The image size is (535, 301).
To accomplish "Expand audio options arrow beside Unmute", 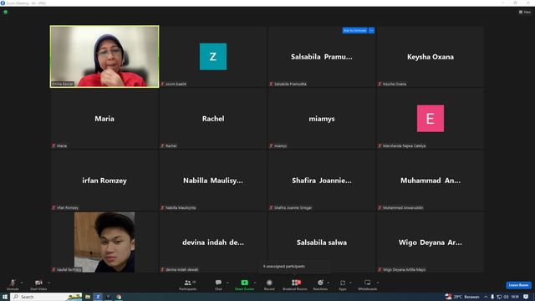I will coord(22,283).
